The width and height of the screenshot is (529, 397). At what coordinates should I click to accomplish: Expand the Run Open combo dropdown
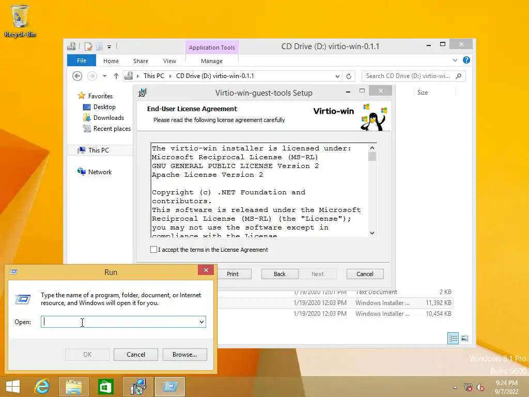coord(202,322)
